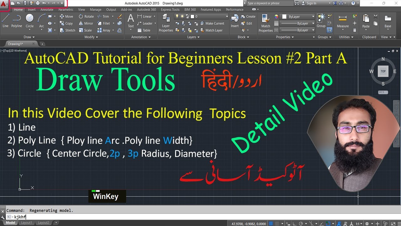This screenshot has height=226, width=401.
Task: Select the Polyline tool
Action: (17, 21)
